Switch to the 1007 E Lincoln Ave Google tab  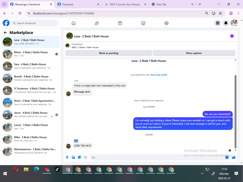(x=125, y=4)
